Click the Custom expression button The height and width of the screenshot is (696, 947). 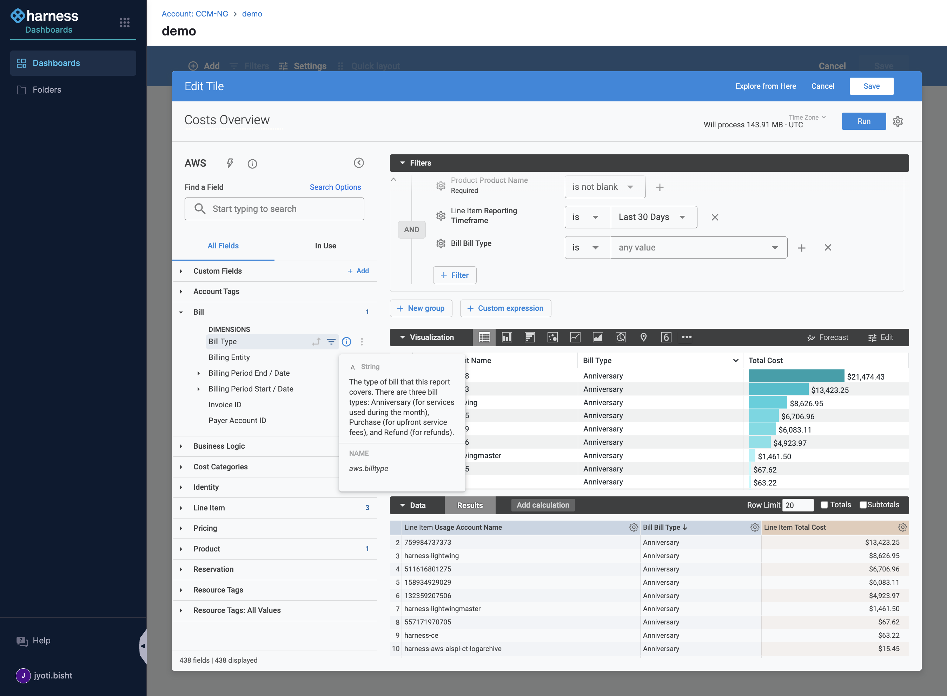click(506, 308)
